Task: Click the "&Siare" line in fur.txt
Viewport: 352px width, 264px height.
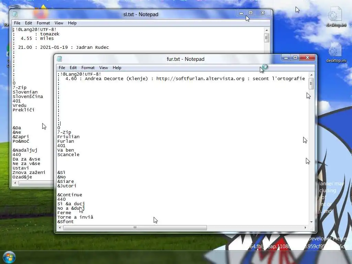Action: coord(66,181)
